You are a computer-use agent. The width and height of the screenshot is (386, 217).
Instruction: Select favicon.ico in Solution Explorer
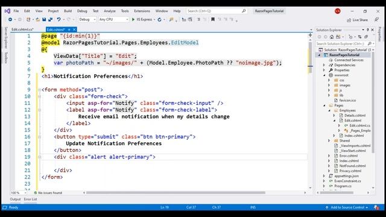347,101
